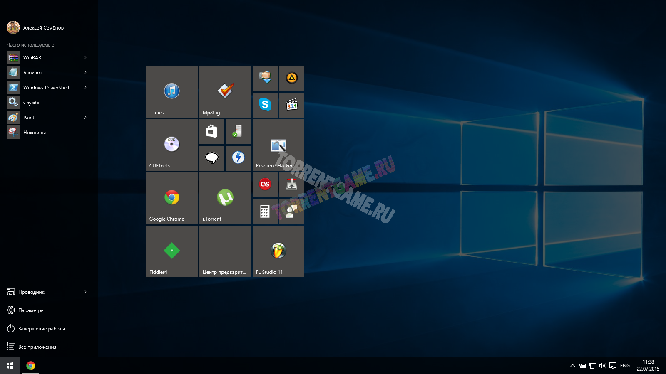Expand the Windows PowerShell jump list arrow
Viewport: 666px width, 374px height.
[85, 87]
